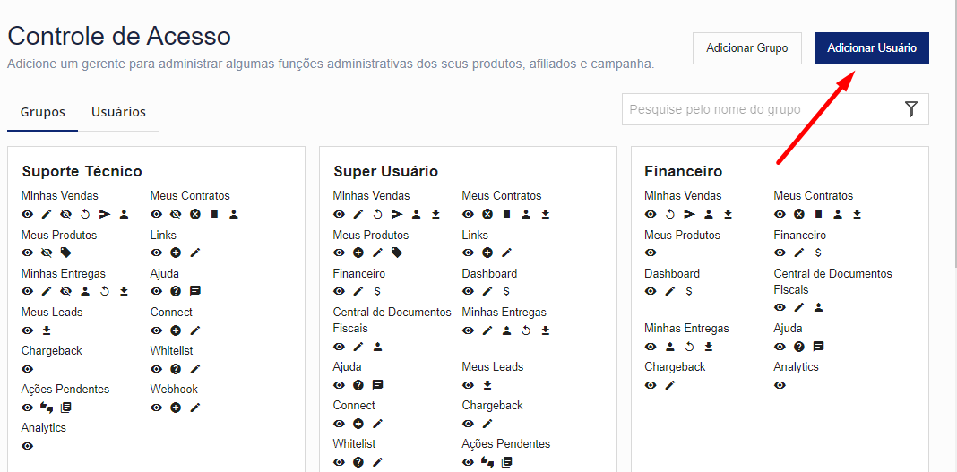This screenshot has height=472, width=957.
Task: Toggle eye icon under Financeiro Analytics
Action: click(x=780, y=385)
